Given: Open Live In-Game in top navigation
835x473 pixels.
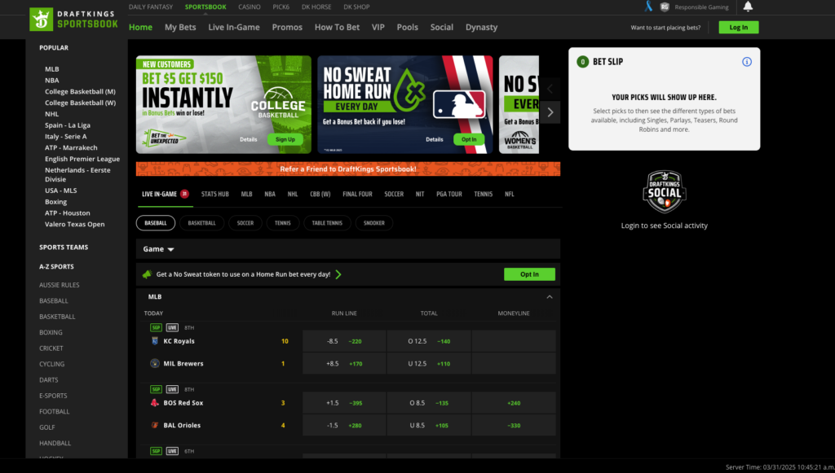Looking at the screenshot, I should (x=233, y=27).
